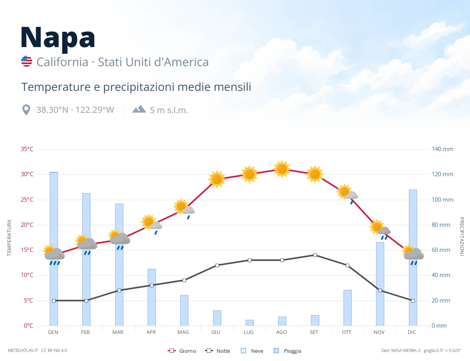Click the September precipitation bar

(x=315, y=320)
